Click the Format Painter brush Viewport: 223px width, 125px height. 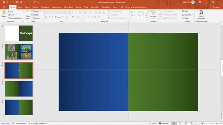click(9, 18)
